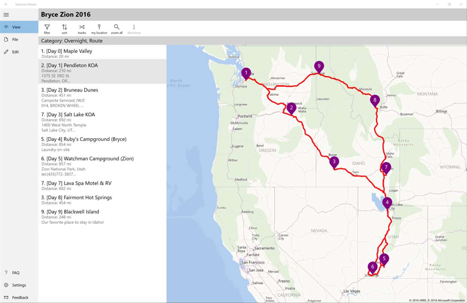Click map pin number 3 near Boise
Viewport: 467px width, 303px height.
[x=334, y=162]
